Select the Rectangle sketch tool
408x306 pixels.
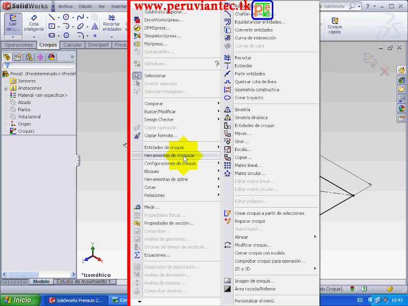52,27
